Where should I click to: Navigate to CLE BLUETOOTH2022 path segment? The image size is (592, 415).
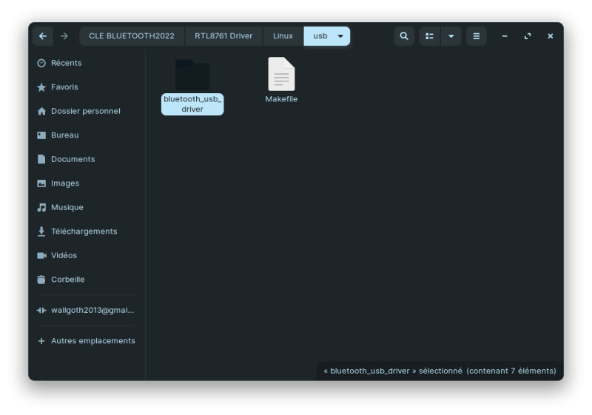(132, 36)
